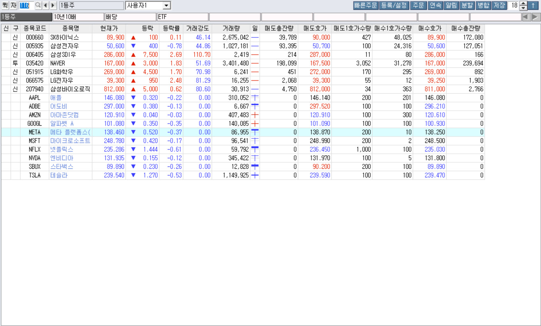Click the interest group number input field
541x326 pixels.
(26, 5)
